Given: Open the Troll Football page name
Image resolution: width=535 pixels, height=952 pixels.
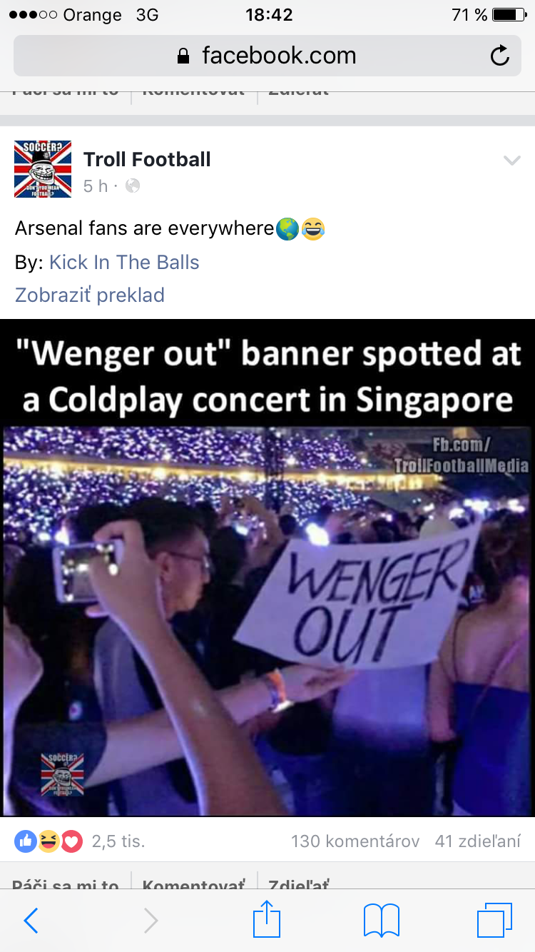Looking at the screenshot, I should coord(147,159).
